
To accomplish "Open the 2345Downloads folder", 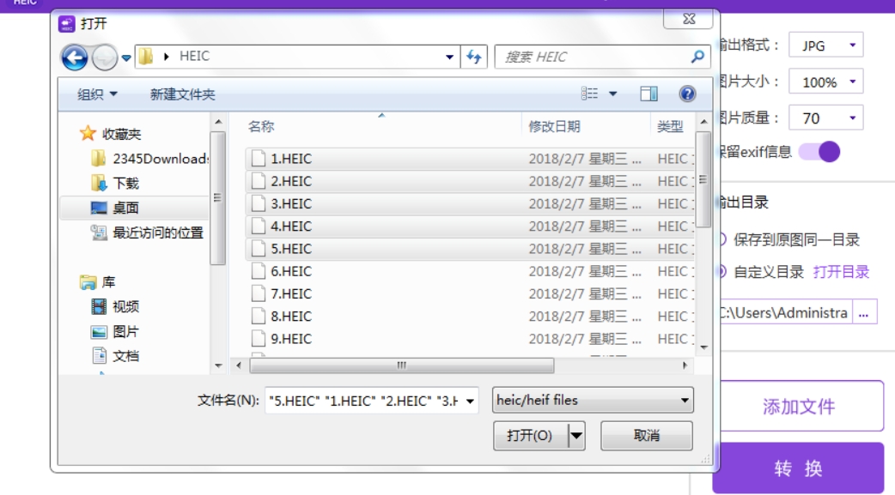I will coord(150,159).
